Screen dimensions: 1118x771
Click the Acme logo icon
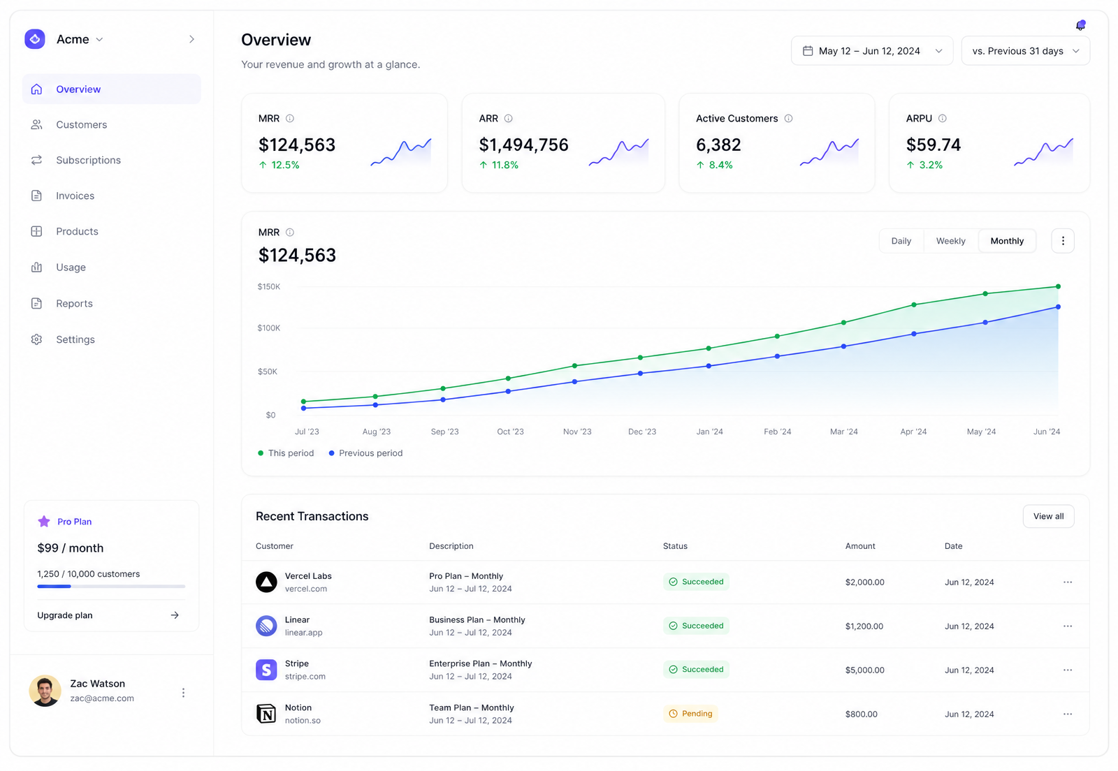[35, 39]
